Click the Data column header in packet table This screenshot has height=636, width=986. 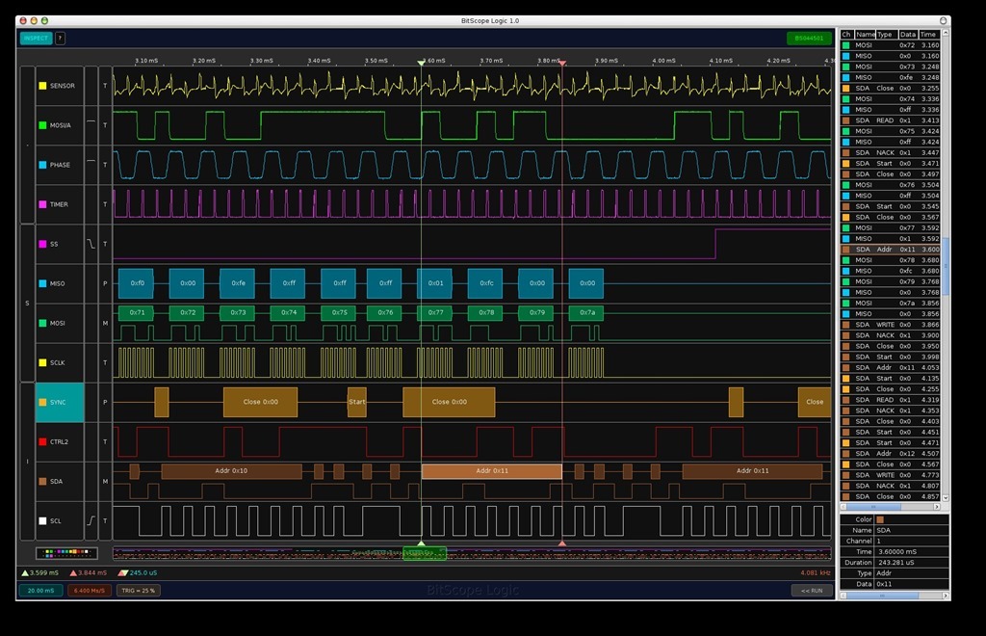(x=908, y=34)
